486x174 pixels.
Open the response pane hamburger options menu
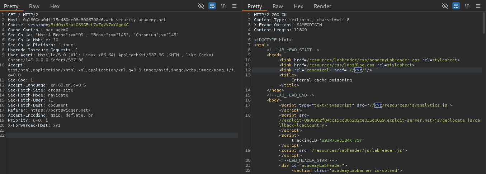tap(478, 6)
